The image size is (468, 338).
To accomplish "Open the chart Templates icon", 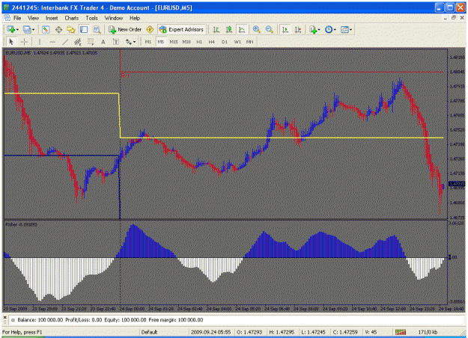I will (x=344, y=29).
